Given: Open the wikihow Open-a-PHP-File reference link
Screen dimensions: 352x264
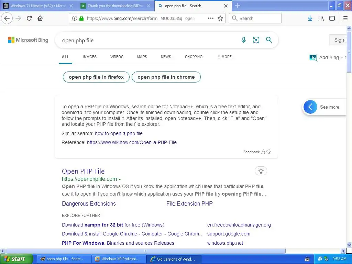Looking at the screenshot, I should pos(132,142).
